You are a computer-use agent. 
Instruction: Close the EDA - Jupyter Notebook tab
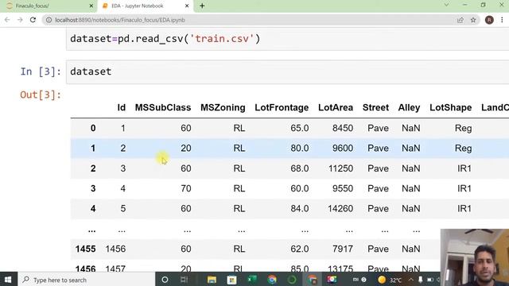pos(187,6)
